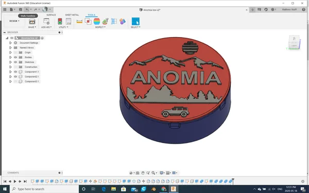Open the ADD-INS menu
Viewport: 309px width, 193px height.
[x=46, y=27]
